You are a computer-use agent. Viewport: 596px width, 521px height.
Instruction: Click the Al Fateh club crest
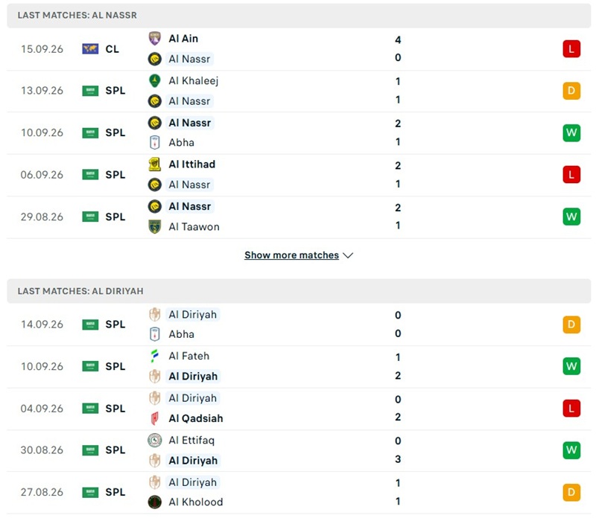pos(155,356)
